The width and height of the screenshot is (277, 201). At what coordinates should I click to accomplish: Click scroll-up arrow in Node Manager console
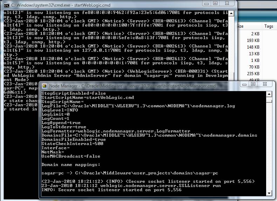click(x=269, y=94)
